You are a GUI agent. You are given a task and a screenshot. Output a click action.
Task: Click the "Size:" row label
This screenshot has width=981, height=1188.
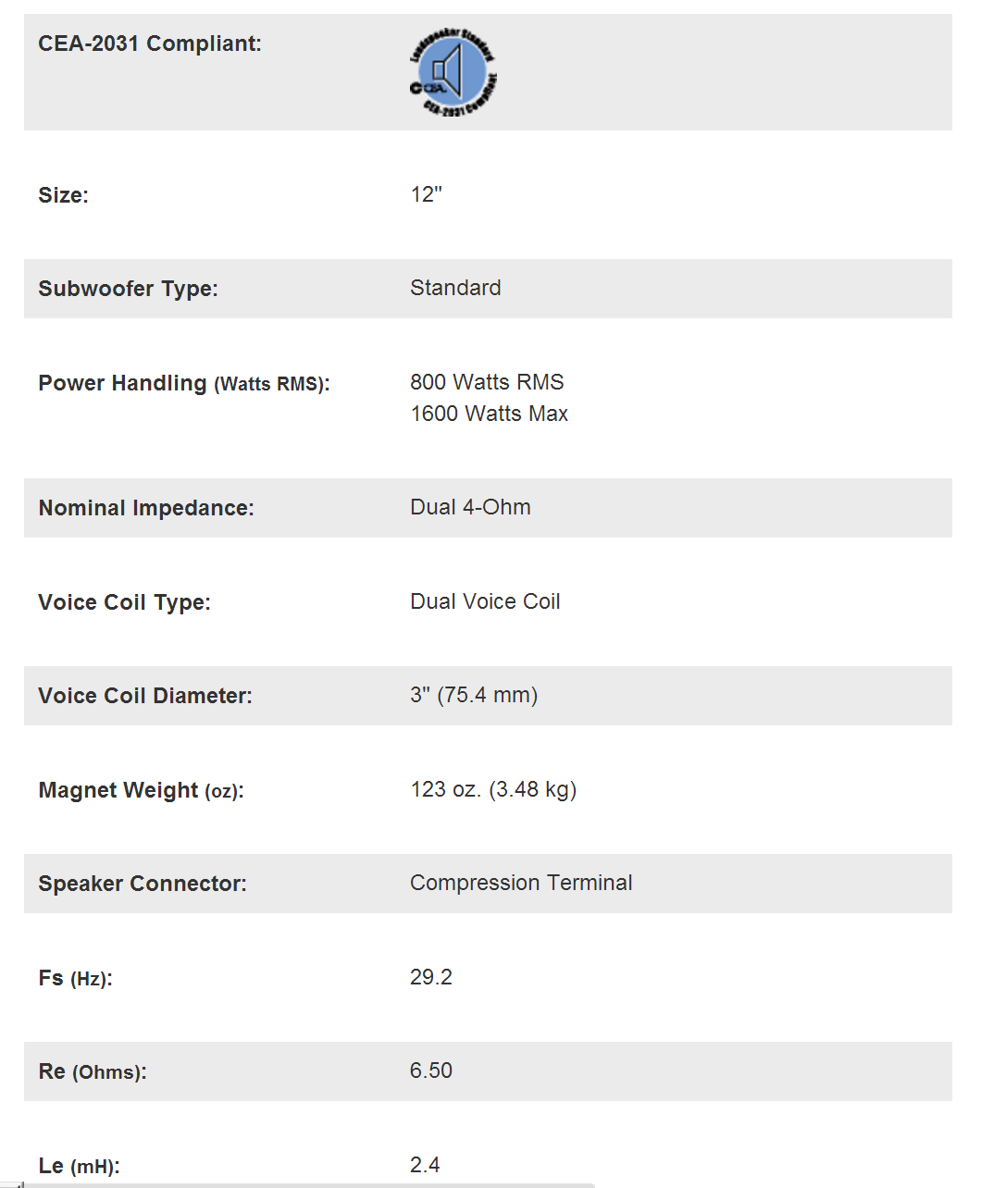point(64,195)
